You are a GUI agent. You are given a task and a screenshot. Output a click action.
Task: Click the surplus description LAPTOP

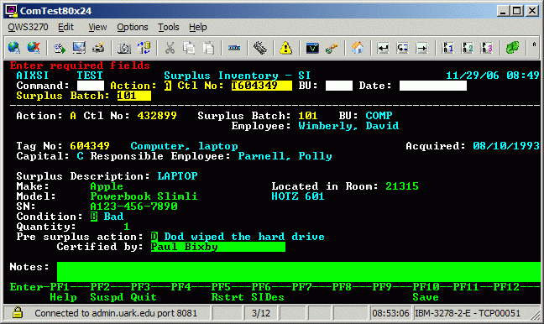coord(177,176)
